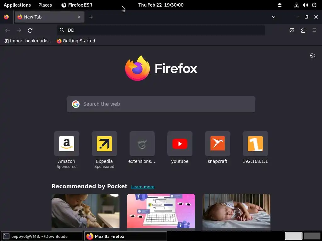Click the address bar search magnifier icon
The image size is (322, 241).
[x=62, y=30]
